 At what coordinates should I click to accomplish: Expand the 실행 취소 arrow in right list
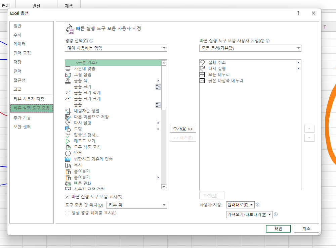298,62
